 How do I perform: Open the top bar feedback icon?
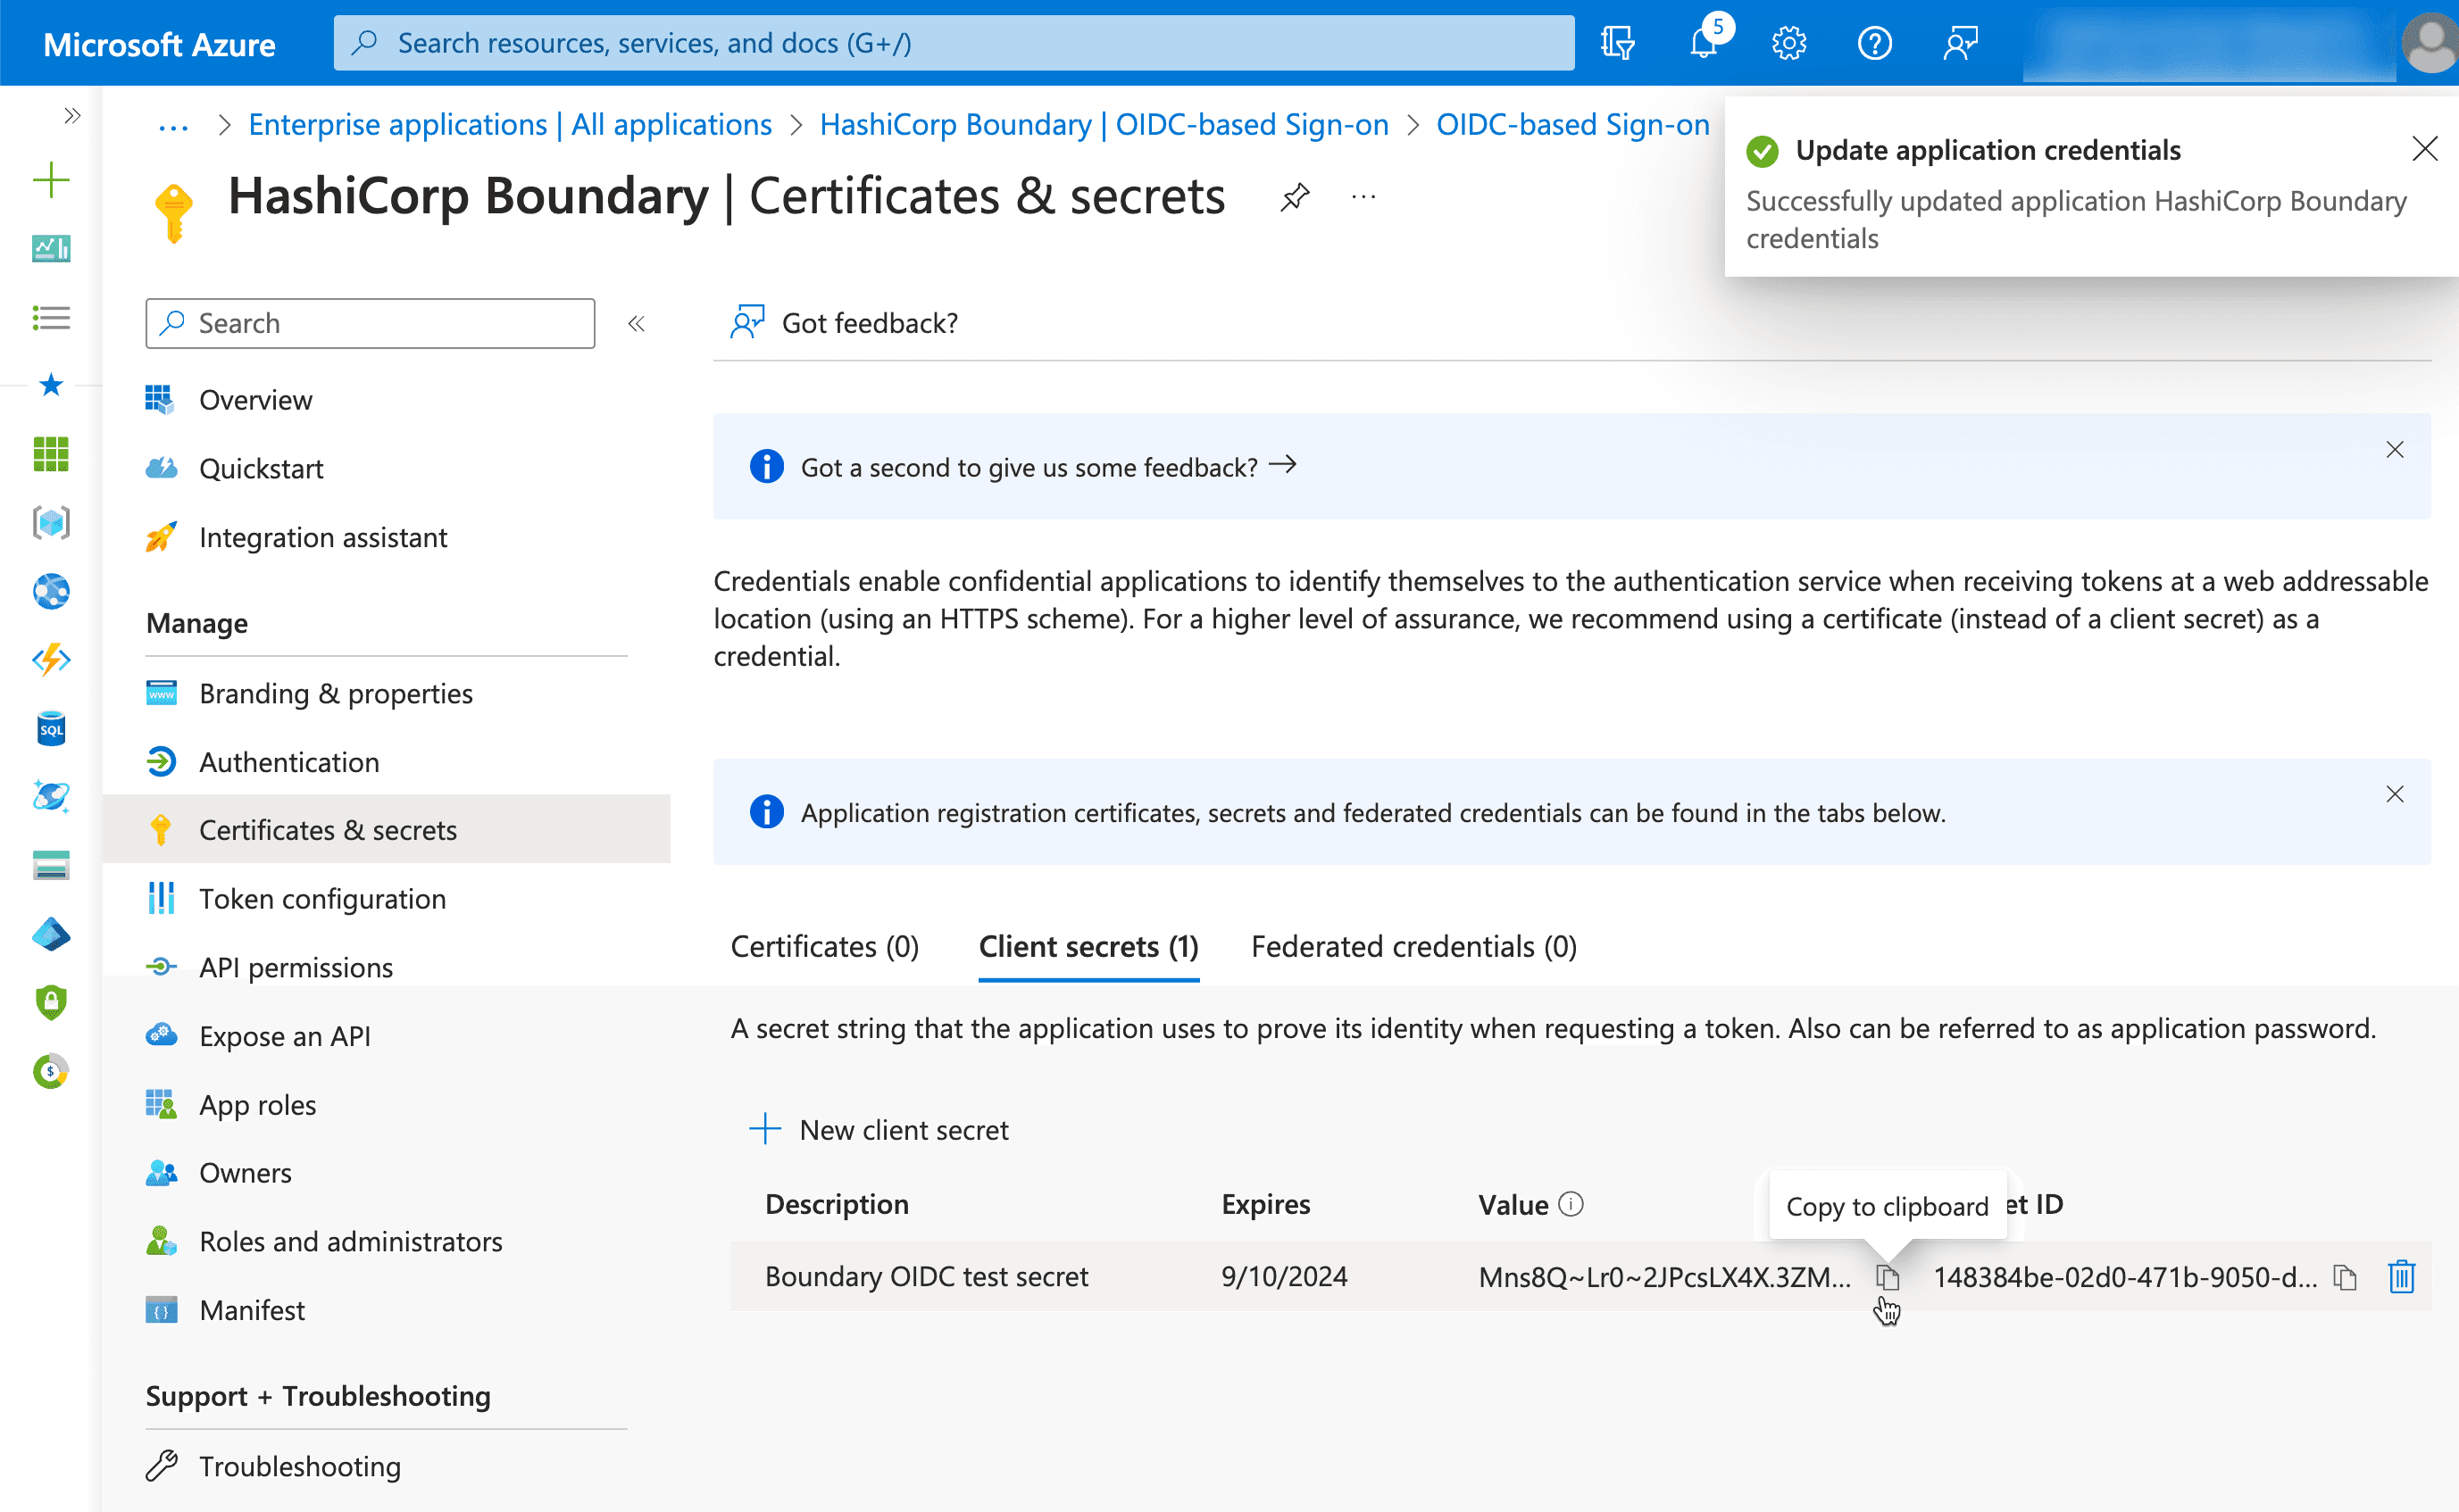(x=1960, y=43)
